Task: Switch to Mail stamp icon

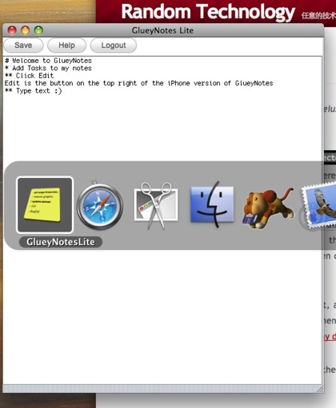Action: click(x=318, y=206)
